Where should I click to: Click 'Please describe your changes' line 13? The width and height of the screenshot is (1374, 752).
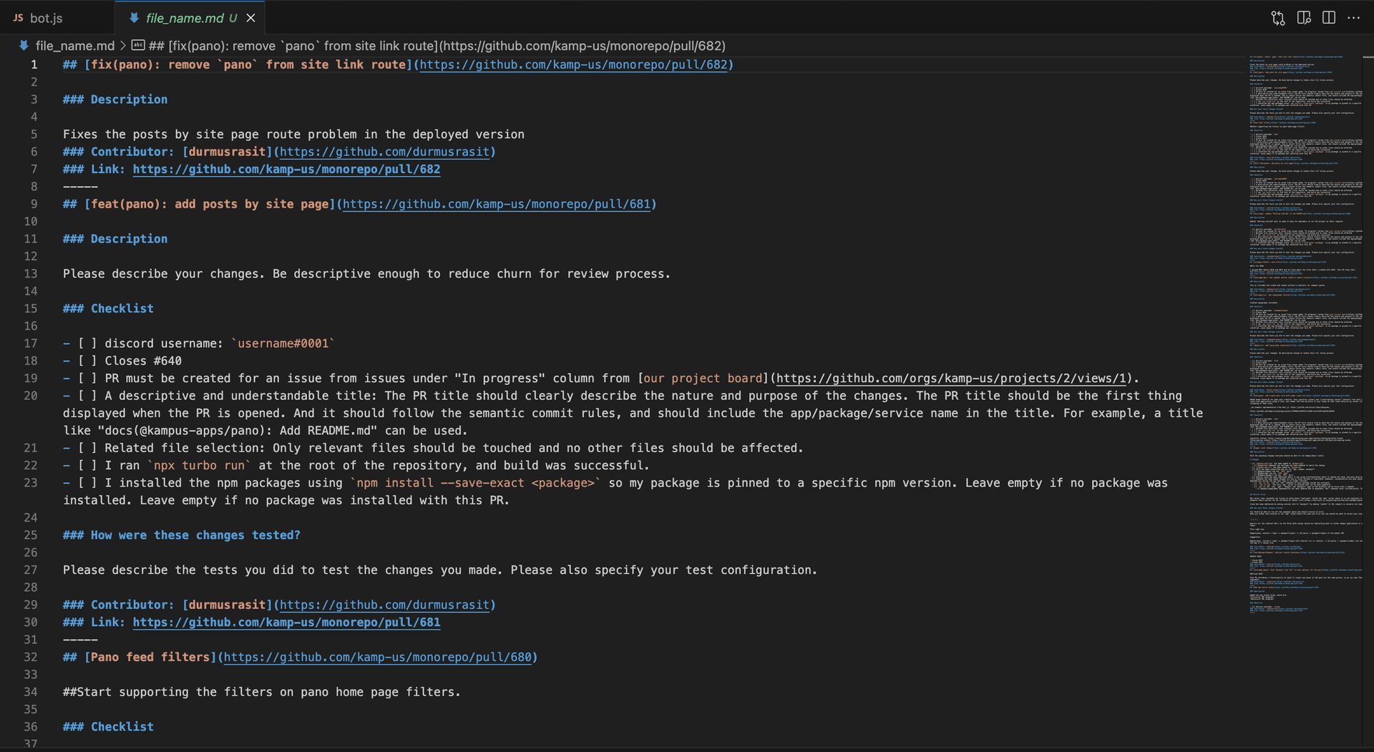pyautogui.click(x=366, y=274)
